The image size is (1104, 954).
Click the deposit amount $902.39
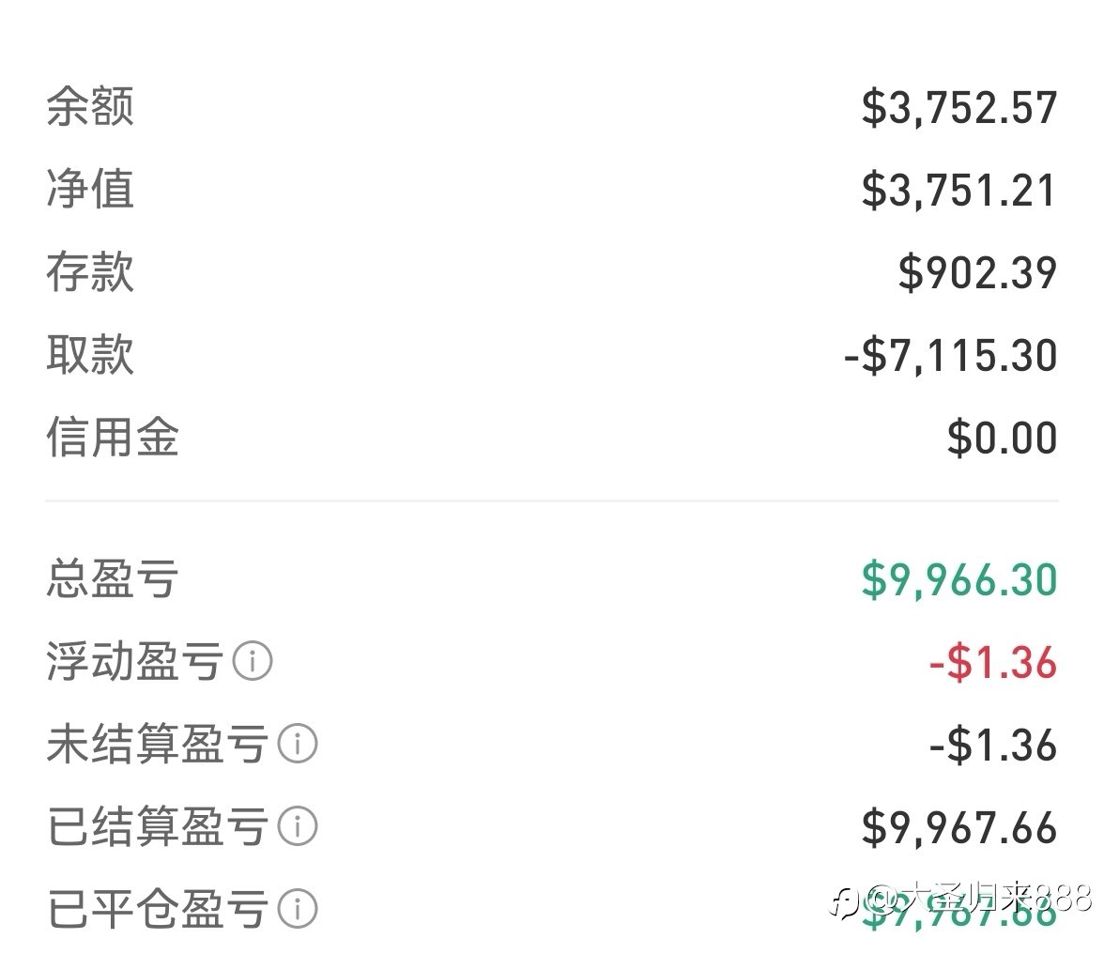pyautogui.click(x=977, y=273)
